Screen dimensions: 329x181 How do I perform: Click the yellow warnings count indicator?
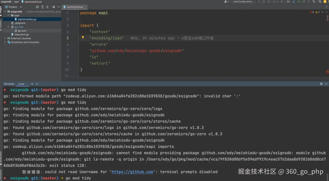[x=317, y=12]
